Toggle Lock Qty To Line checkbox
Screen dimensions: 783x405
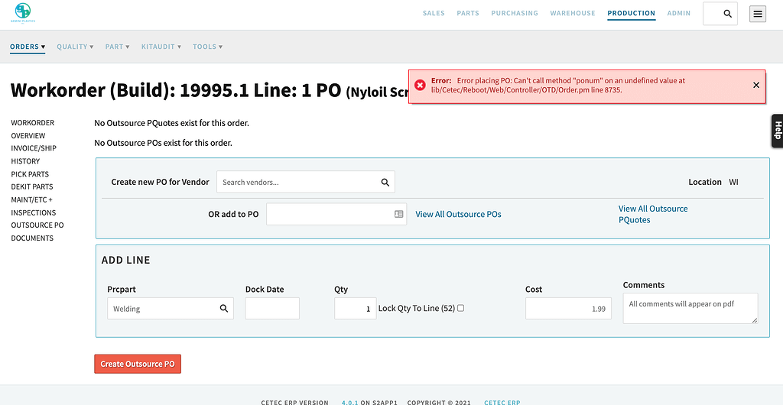460,308
